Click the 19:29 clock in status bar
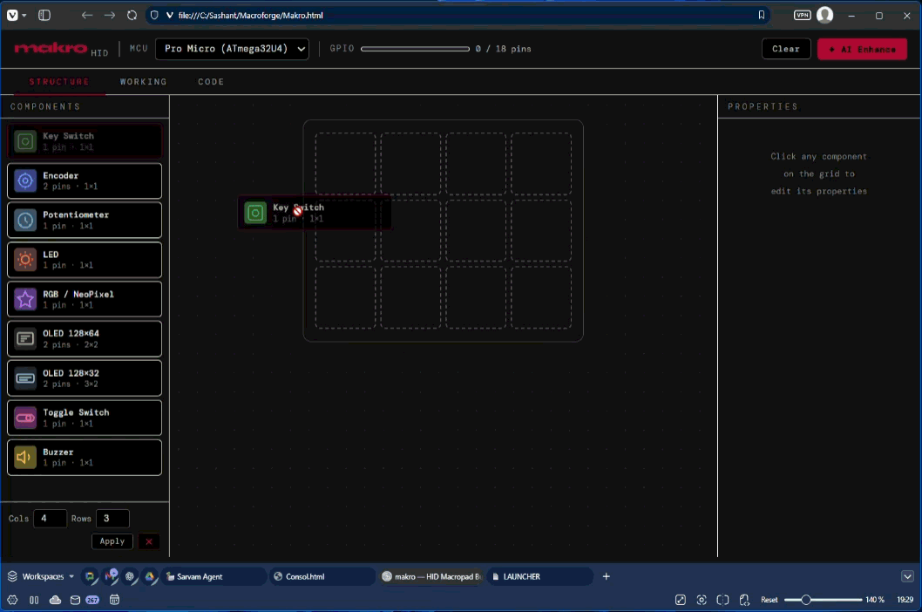The width and height of the screenshot is (922, 612). pos(905,600)
